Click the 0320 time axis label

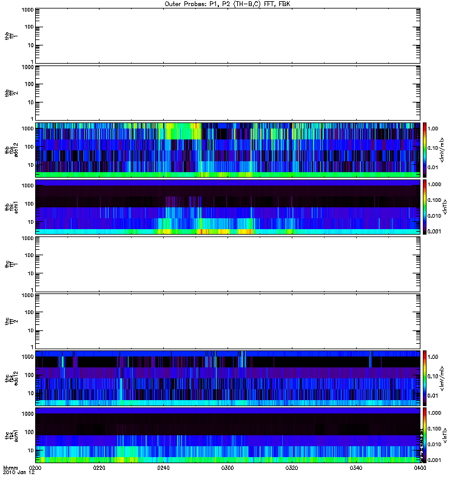(292, 467)
